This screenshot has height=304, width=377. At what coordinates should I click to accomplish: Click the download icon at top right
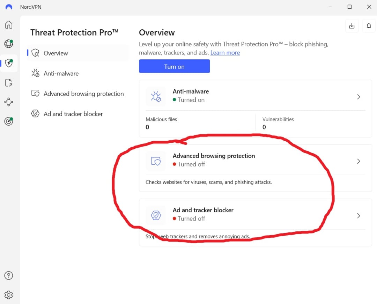point(352,26)
